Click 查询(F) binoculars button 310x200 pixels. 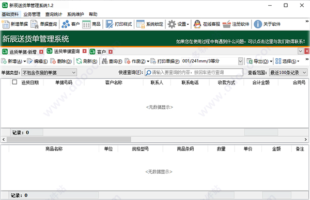pyautogui.click(x=112, y=61)
